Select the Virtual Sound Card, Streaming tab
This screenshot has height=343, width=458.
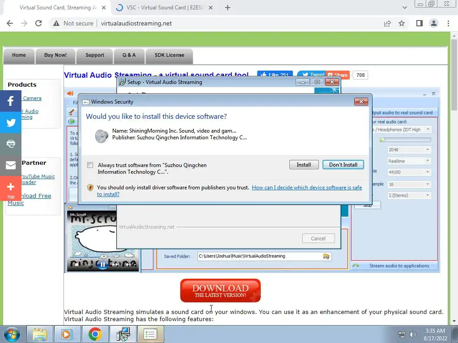tap(58, 8)
